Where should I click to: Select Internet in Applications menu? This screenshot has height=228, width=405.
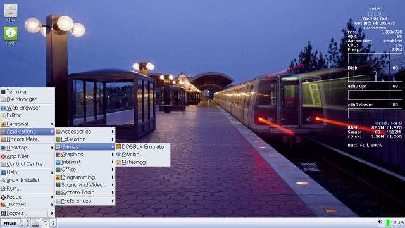point(85,162)
